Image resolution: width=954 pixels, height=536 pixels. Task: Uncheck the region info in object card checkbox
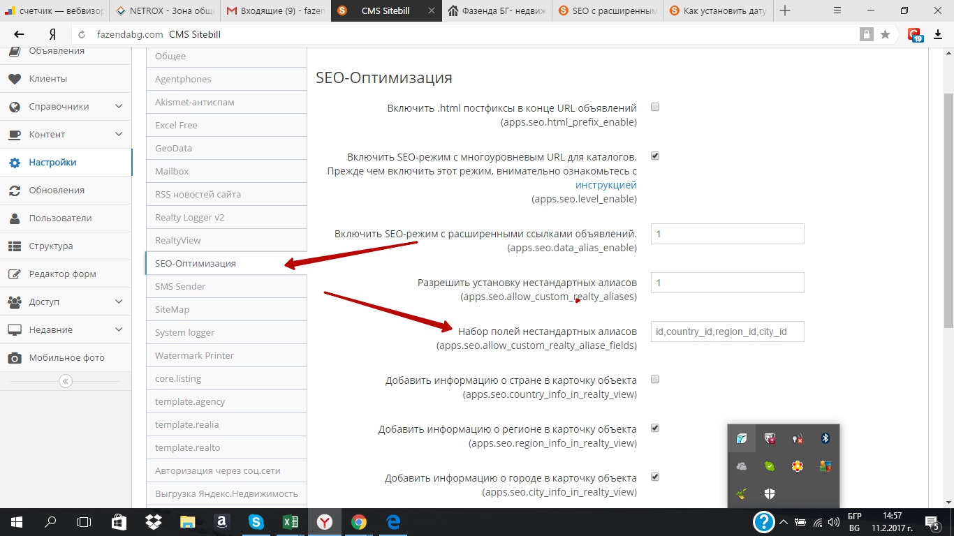pyautogui.click(x=655, y=429)
